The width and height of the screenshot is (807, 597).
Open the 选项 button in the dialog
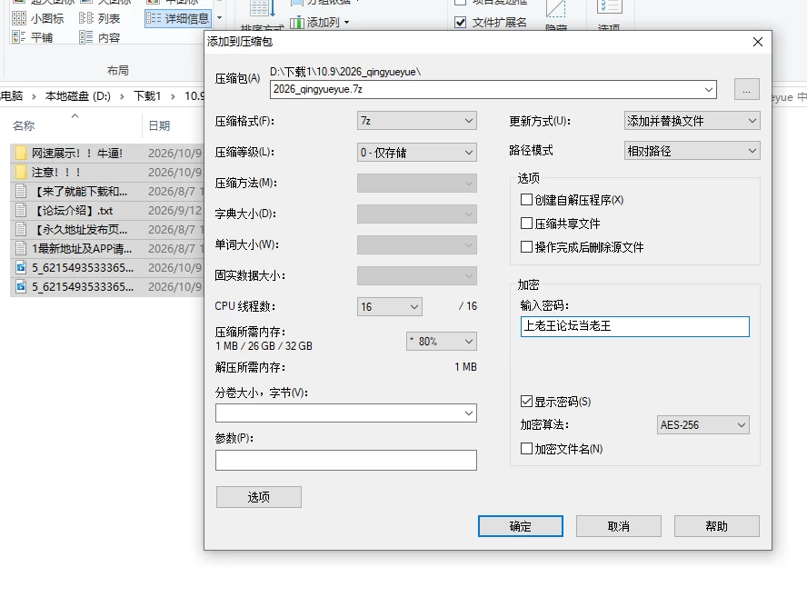tap(259, 497)
